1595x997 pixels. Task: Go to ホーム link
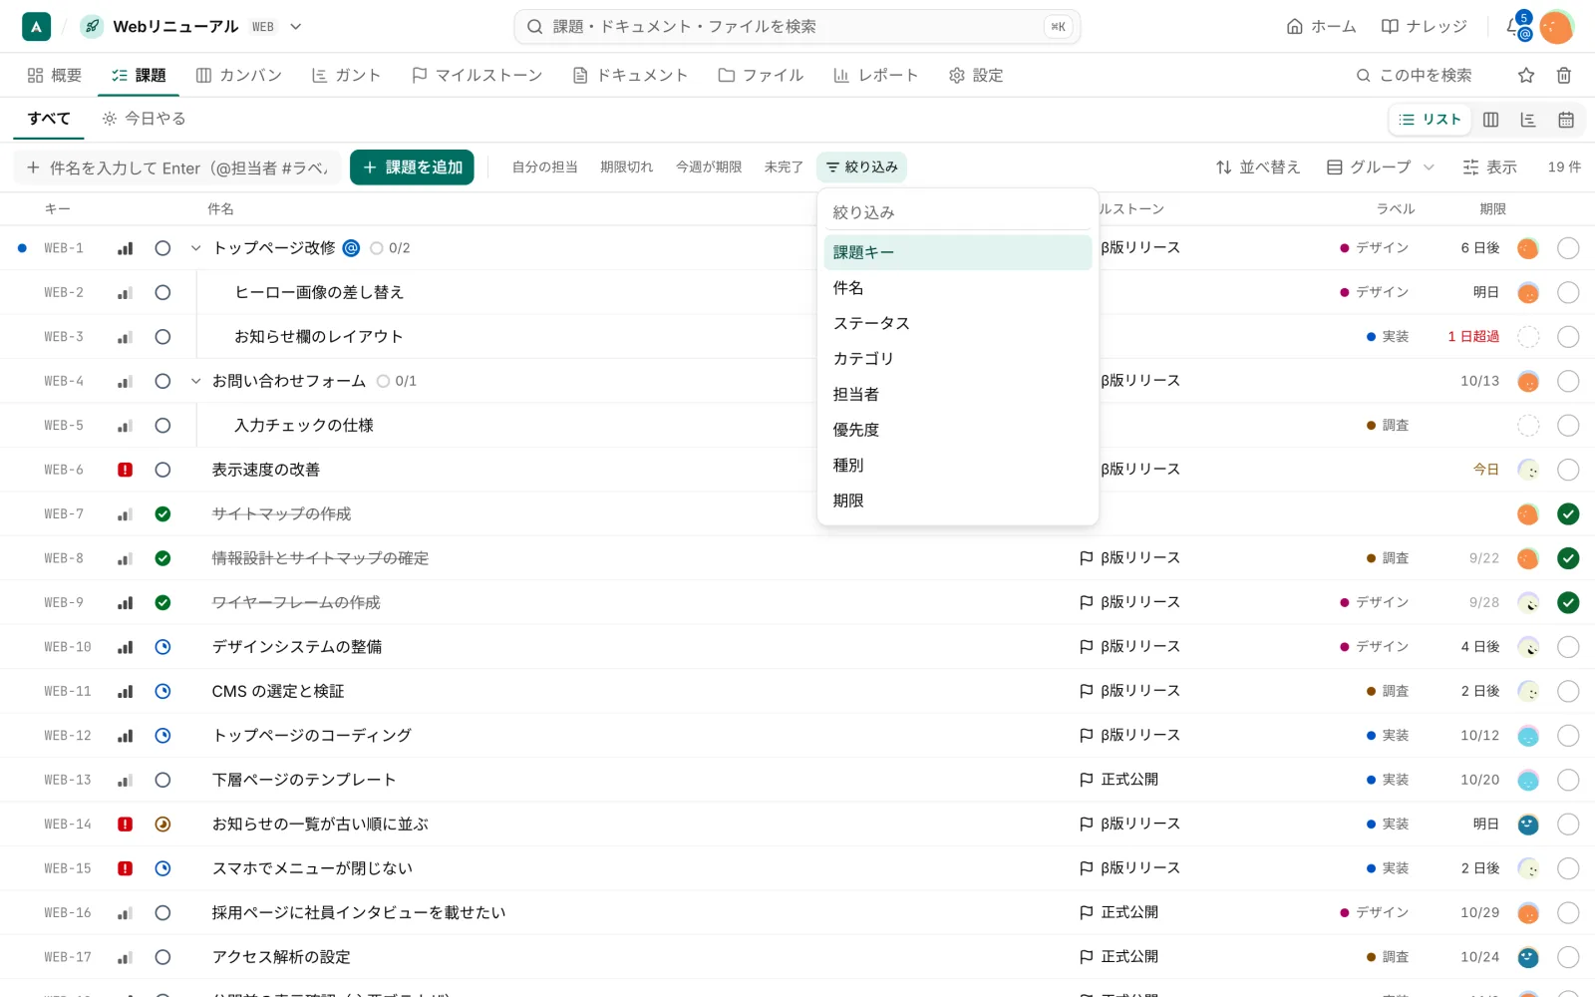click(1321, 27)
